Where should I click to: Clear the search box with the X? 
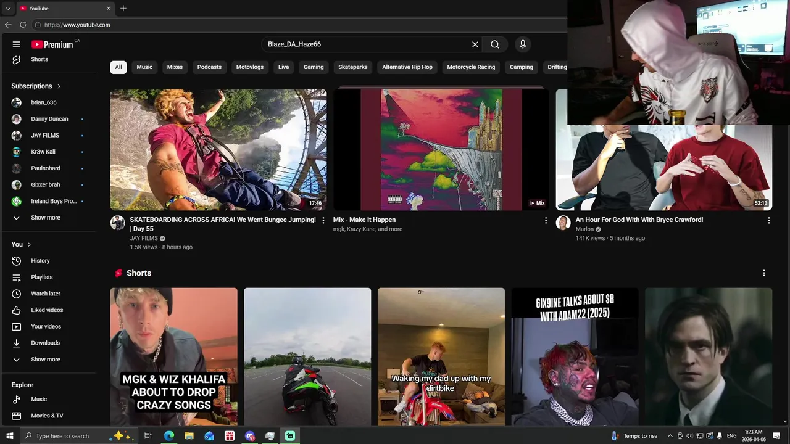coord(475,44)
